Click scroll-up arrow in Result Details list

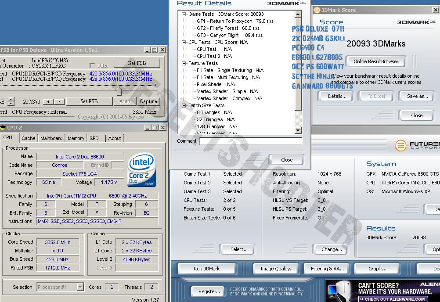coord(298,14)
